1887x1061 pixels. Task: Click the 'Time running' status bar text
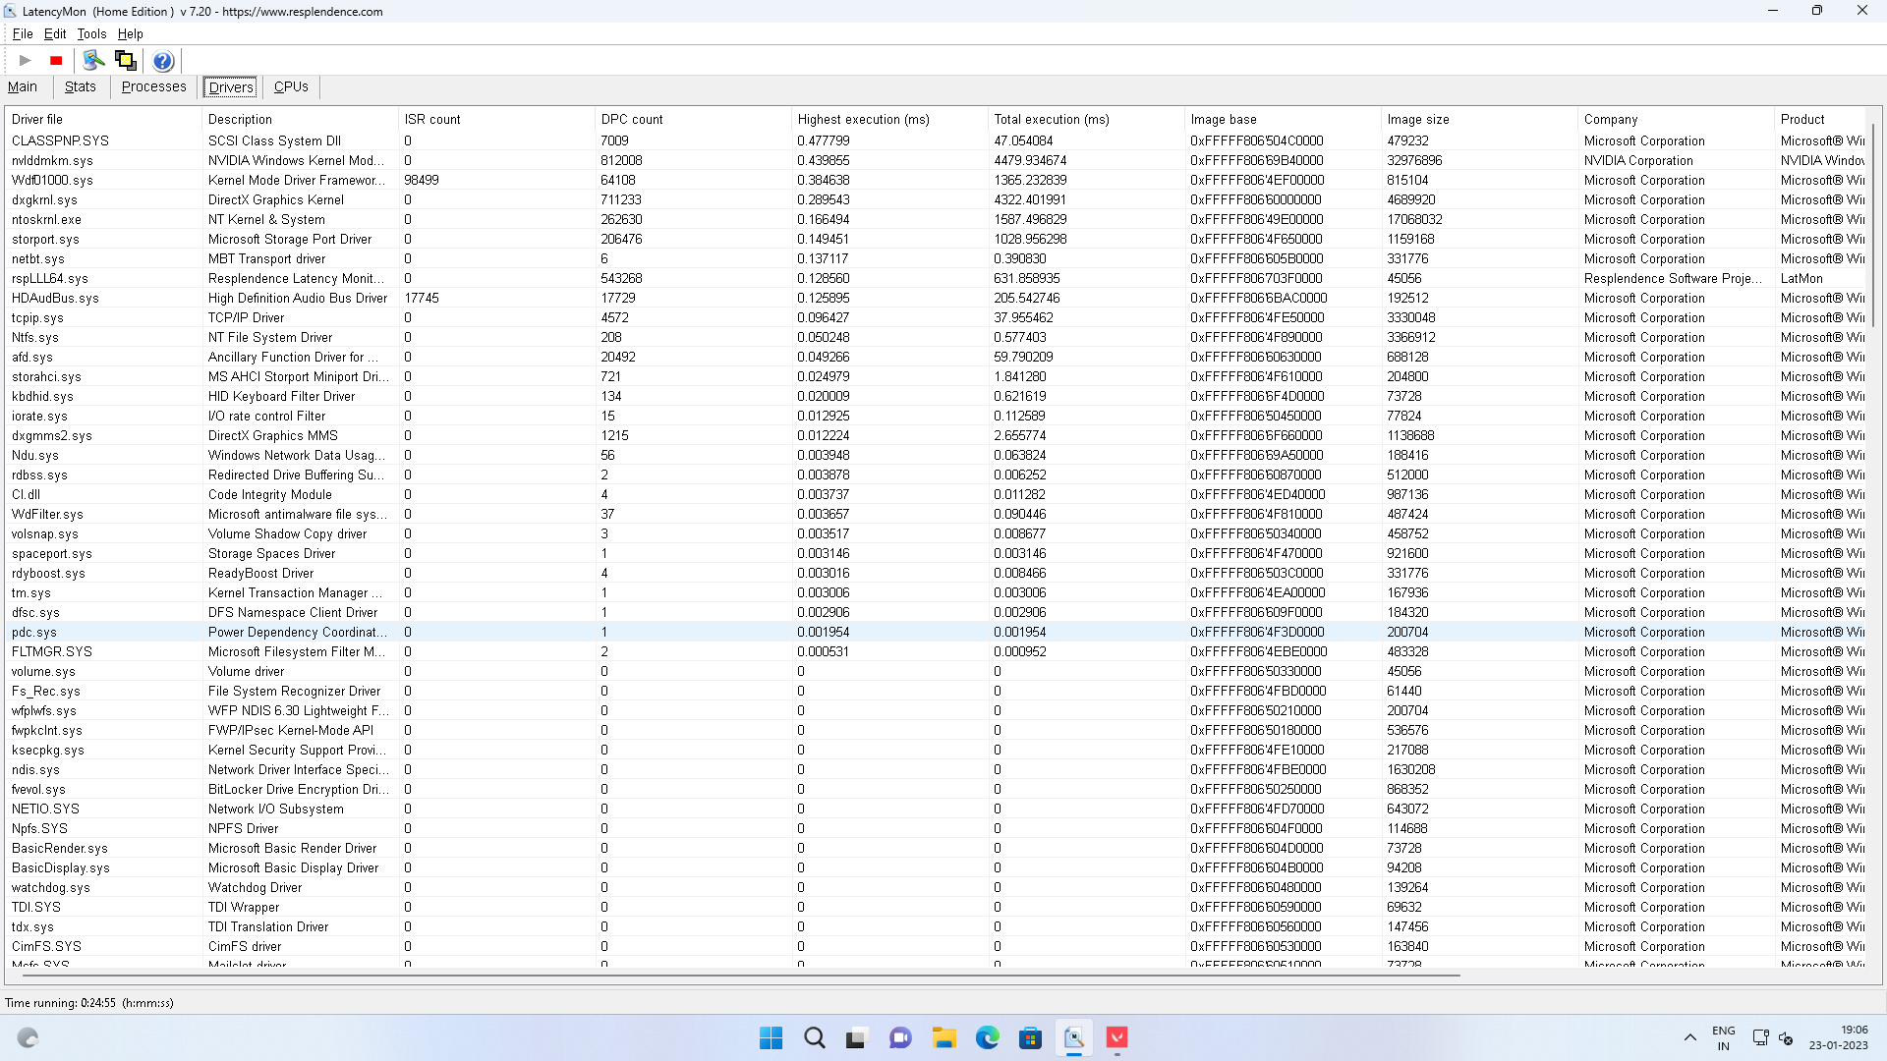(89, 1003)
